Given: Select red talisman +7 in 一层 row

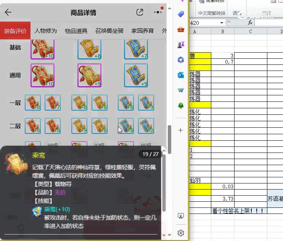Looking at the screenshot, I should (53, 103).
